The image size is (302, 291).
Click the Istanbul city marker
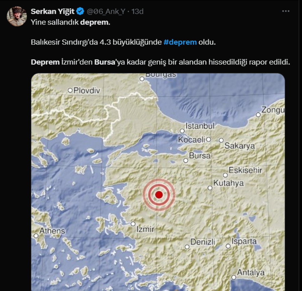[x=182, y=131]
